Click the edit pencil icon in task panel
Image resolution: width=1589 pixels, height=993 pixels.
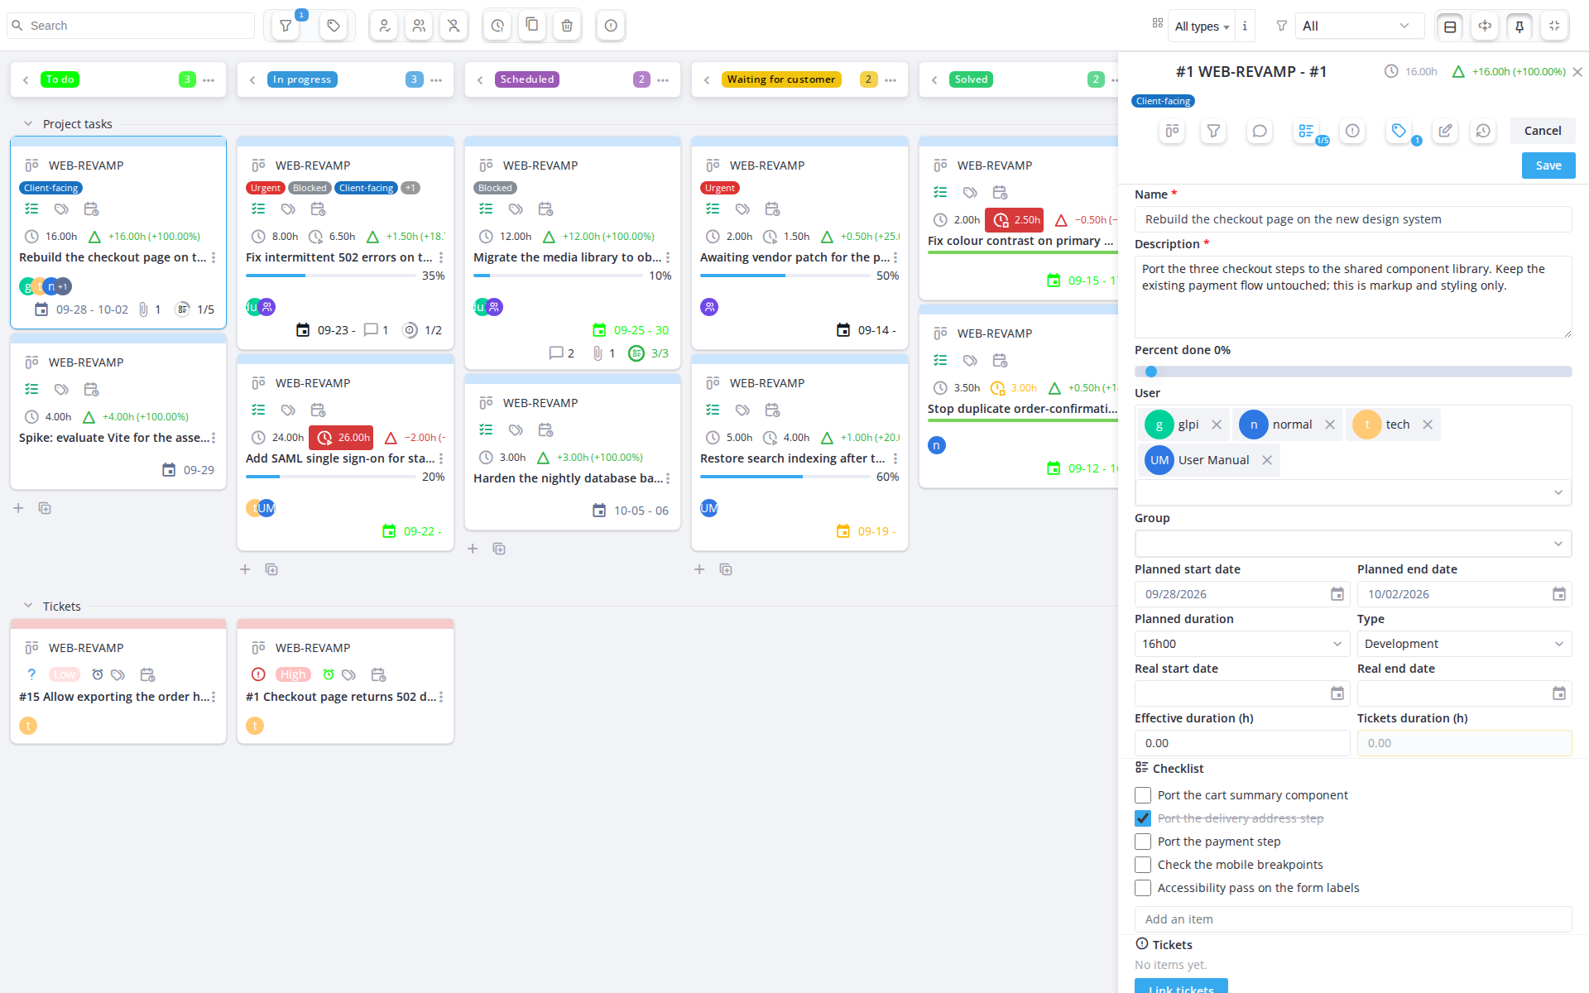click(x=1445, y=131)
